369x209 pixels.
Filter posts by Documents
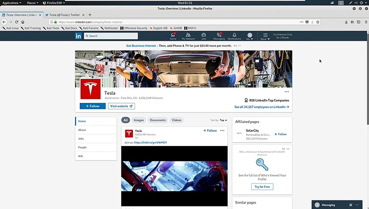(x=158, y=120)
